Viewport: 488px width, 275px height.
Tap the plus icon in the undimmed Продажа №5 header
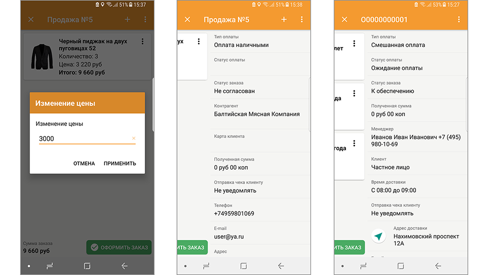tap(284, 19)
